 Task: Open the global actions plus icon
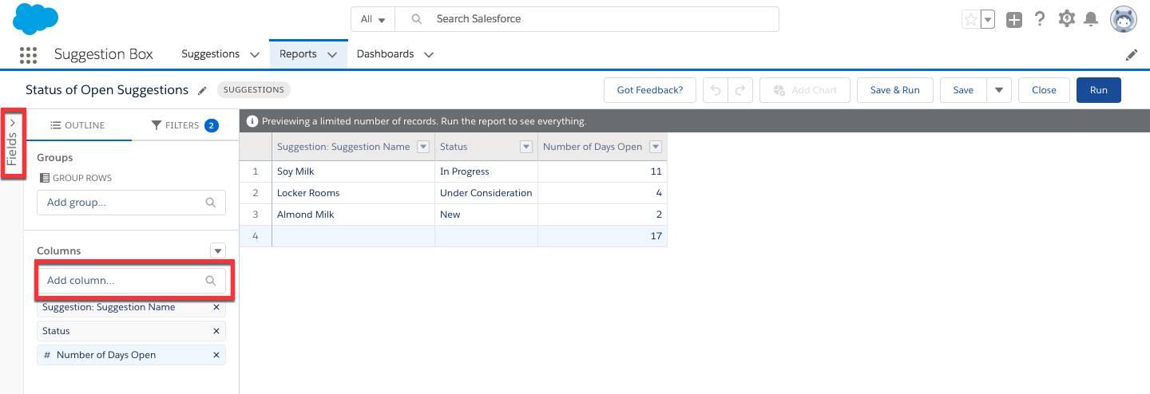(1014, 20)
